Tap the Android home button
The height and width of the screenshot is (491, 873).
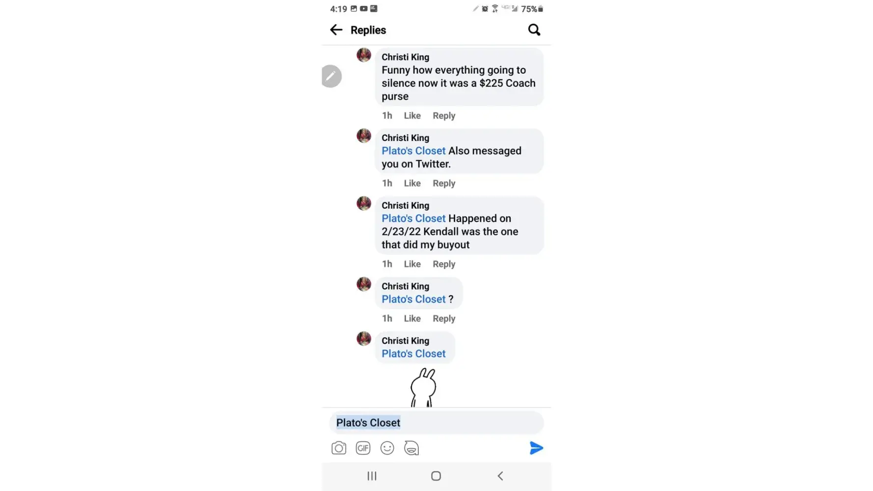pos(436,476)
